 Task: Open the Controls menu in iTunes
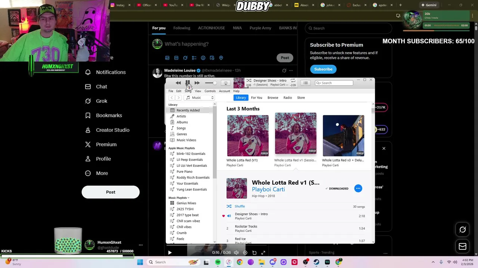[x=210, y=91]
